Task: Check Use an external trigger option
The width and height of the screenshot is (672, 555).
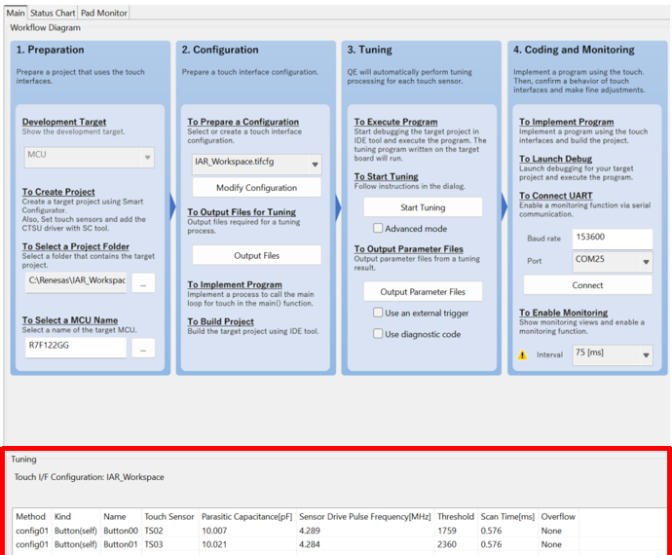Action: tap(379, 313)
